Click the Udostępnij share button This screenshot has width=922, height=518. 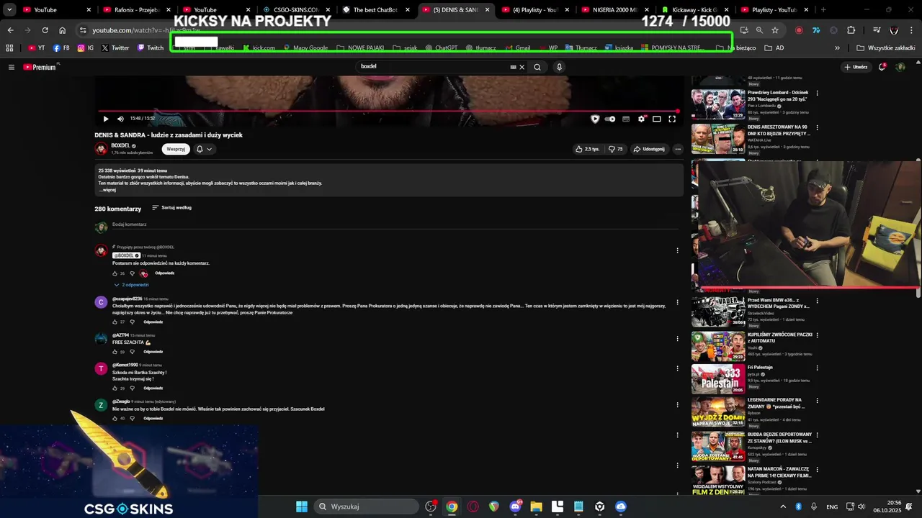coord(649,149)
